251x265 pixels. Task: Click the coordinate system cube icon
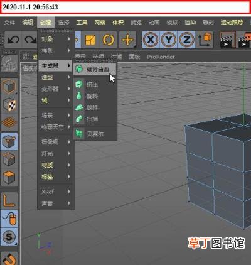205,40
